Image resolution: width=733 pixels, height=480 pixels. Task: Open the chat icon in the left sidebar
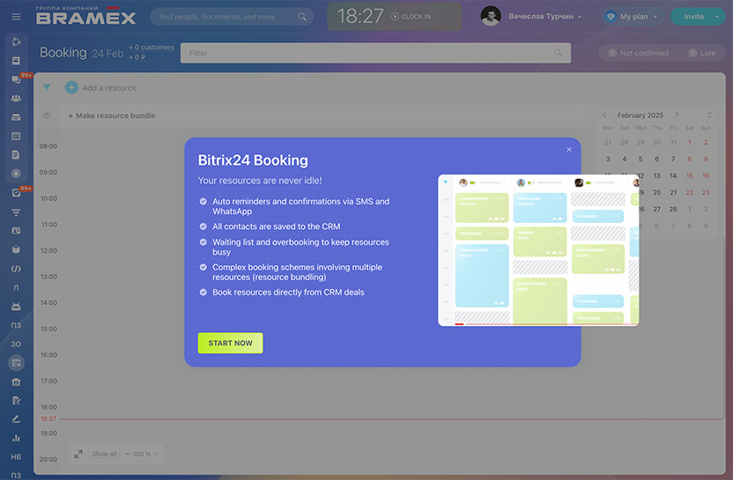point(16,79)
